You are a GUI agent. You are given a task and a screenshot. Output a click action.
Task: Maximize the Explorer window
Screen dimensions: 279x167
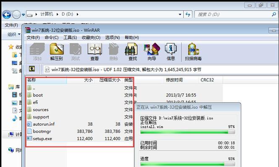pyautogui.click(x=261, y=5)
